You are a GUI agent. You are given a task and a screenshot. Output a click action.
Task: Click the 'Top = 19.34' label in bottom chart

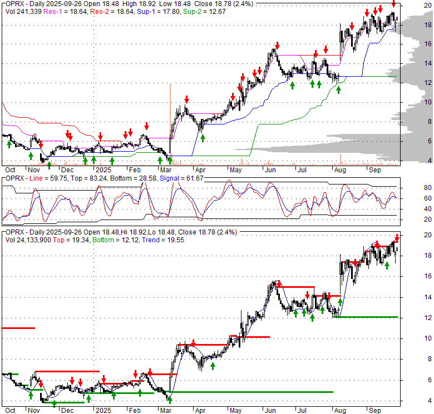tap(71, 240)
